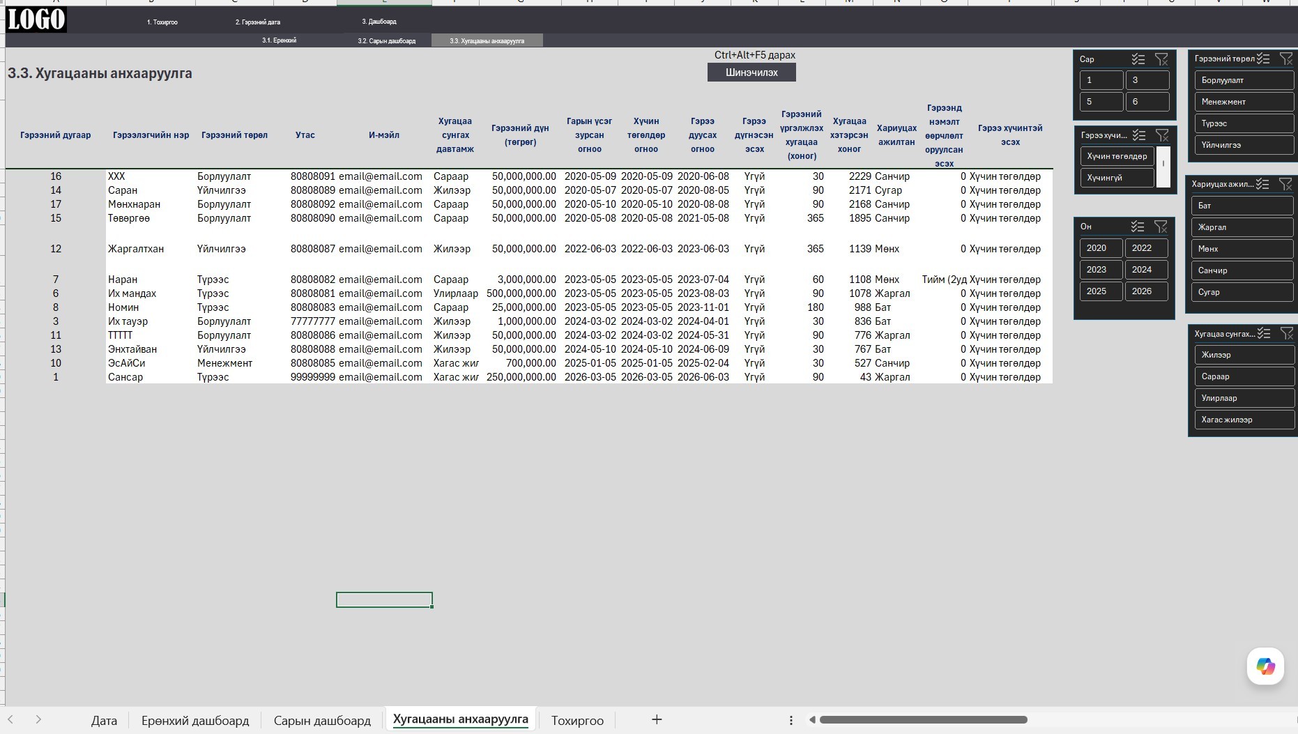The width and height of the screenshot is (1298, 734).
Task: Filter by Хагас жилээр in the extension slicer
Action: 1244,420
